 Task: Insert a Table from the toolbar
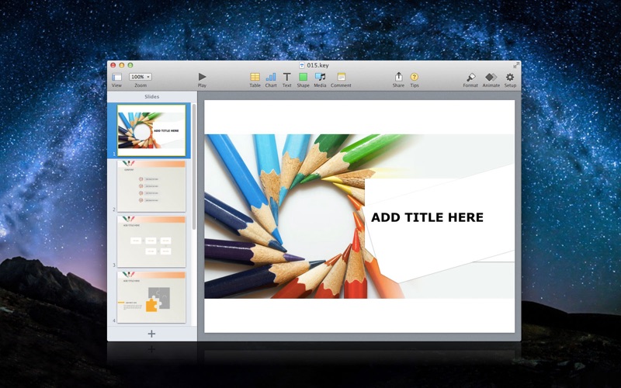click(255, 78)
